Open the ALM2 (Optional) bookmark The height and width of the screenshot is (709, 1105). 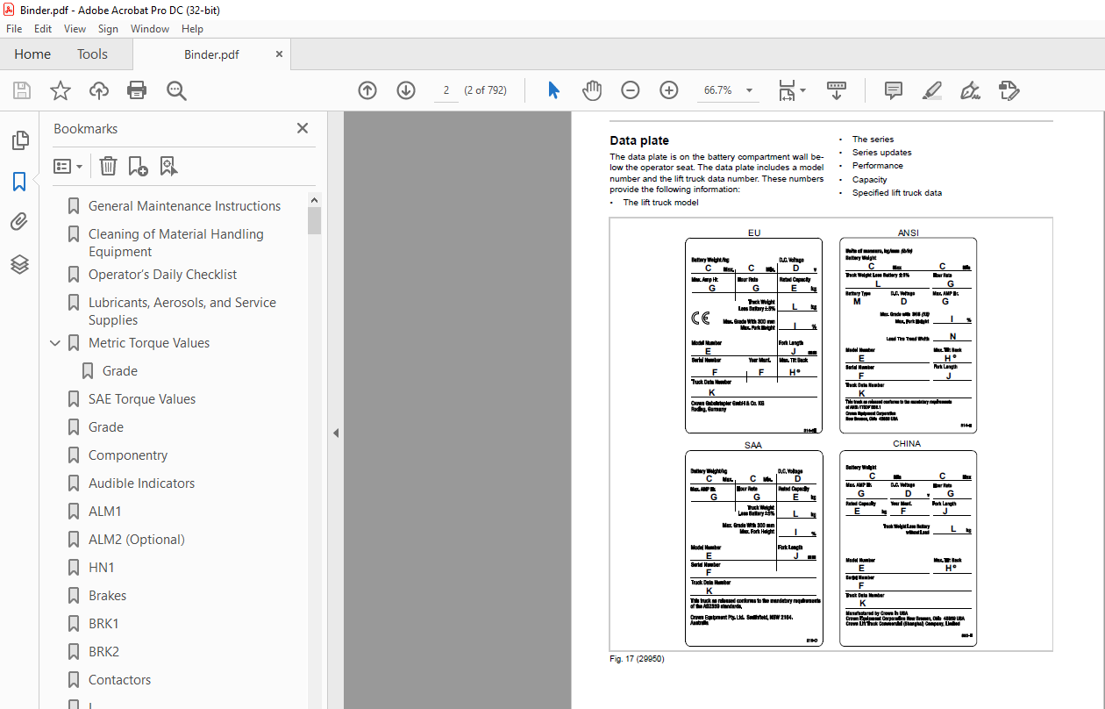[x=137, y=540]
